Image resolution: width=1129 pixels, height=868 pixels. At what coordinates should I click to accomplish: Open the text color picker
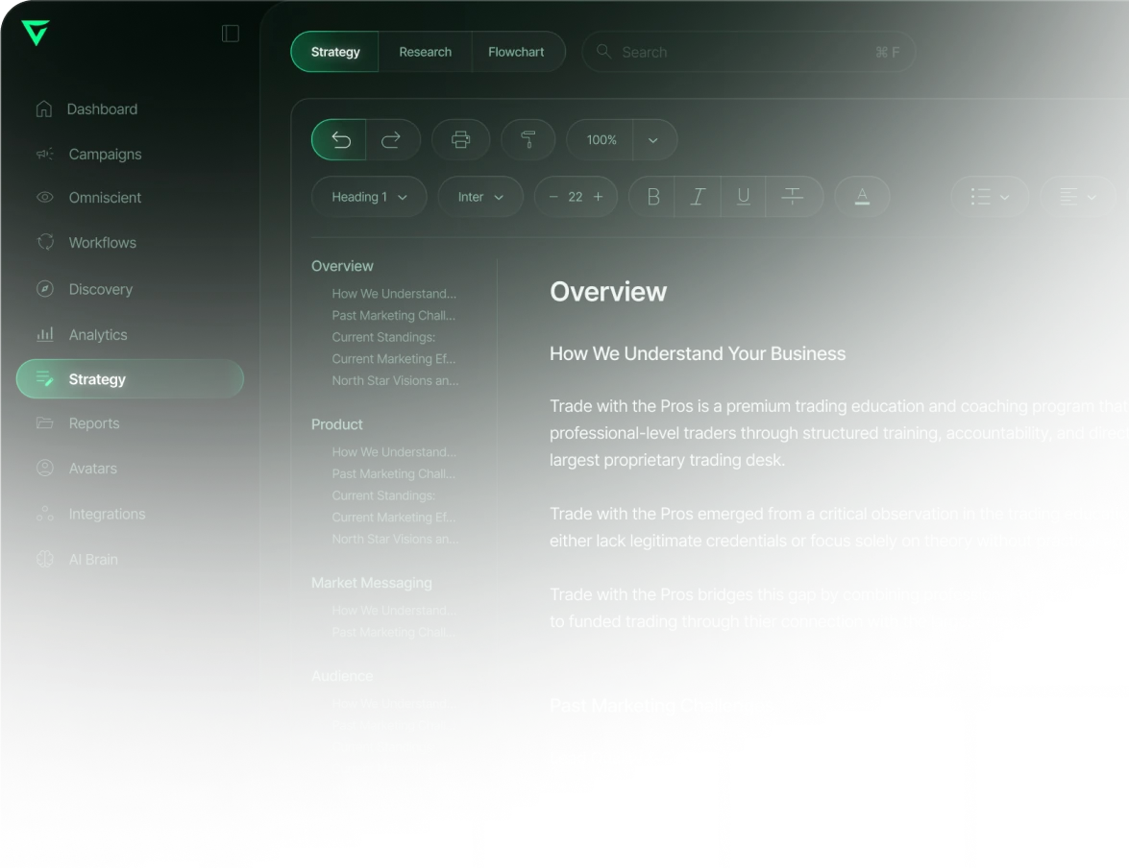862,197
